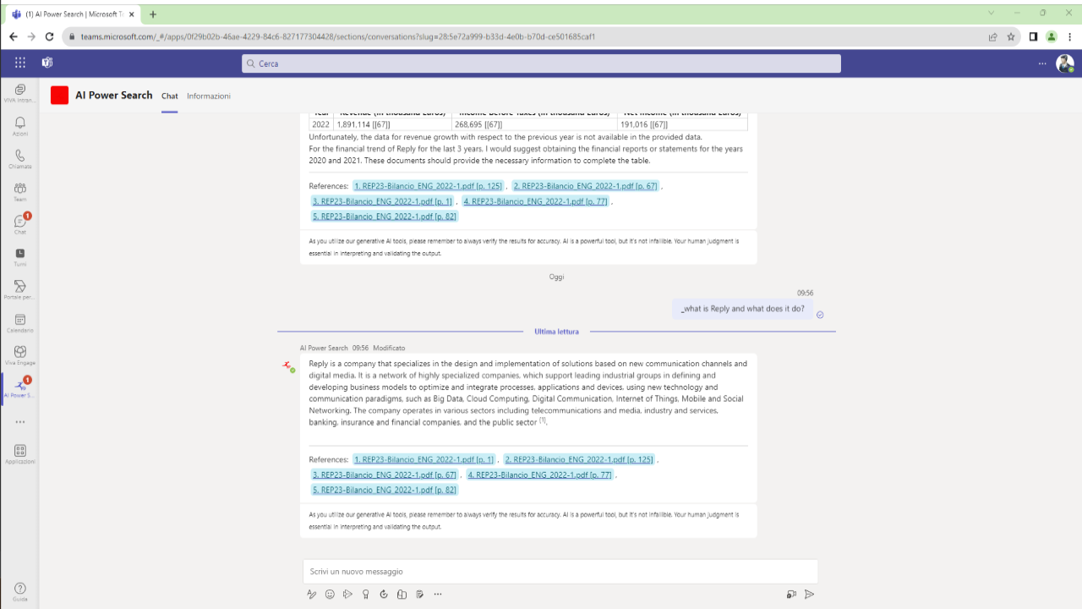The height and width of the screenshot is (609, 1082).
Task: Open the browser tab search dropdown
Action: tap(991, 13)
